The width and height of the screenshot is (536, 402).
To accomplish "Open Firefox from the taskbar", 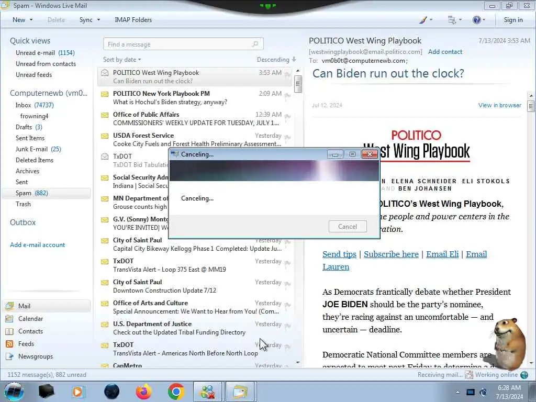I will (x=143, y=392).
